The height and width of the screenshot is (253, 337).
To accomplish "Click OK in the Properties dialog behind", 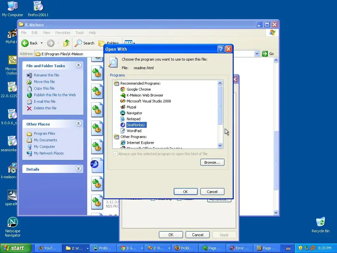I will [x=171, y=235].
